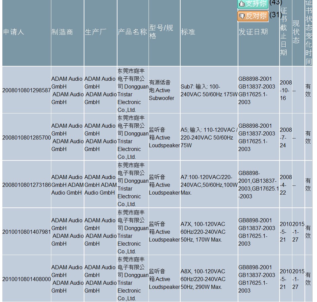The width and height of the screenshot is (317, 302).
Task: Click the standards cell in the A7 row
Action: [258, 185]
